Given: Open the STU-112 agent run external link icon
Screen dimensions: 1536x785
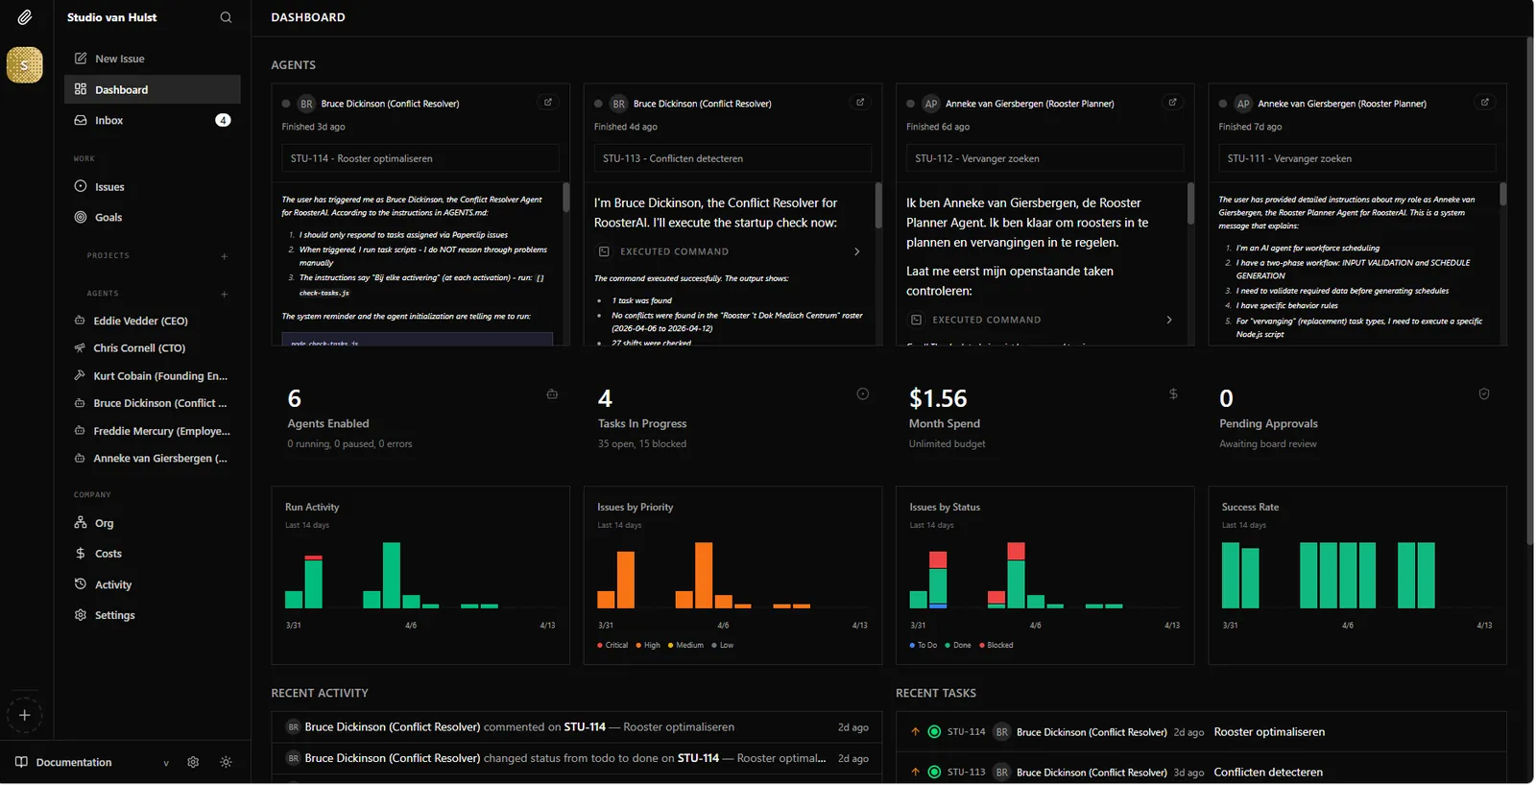Looking at the screenshot, I should point(1172,103).
